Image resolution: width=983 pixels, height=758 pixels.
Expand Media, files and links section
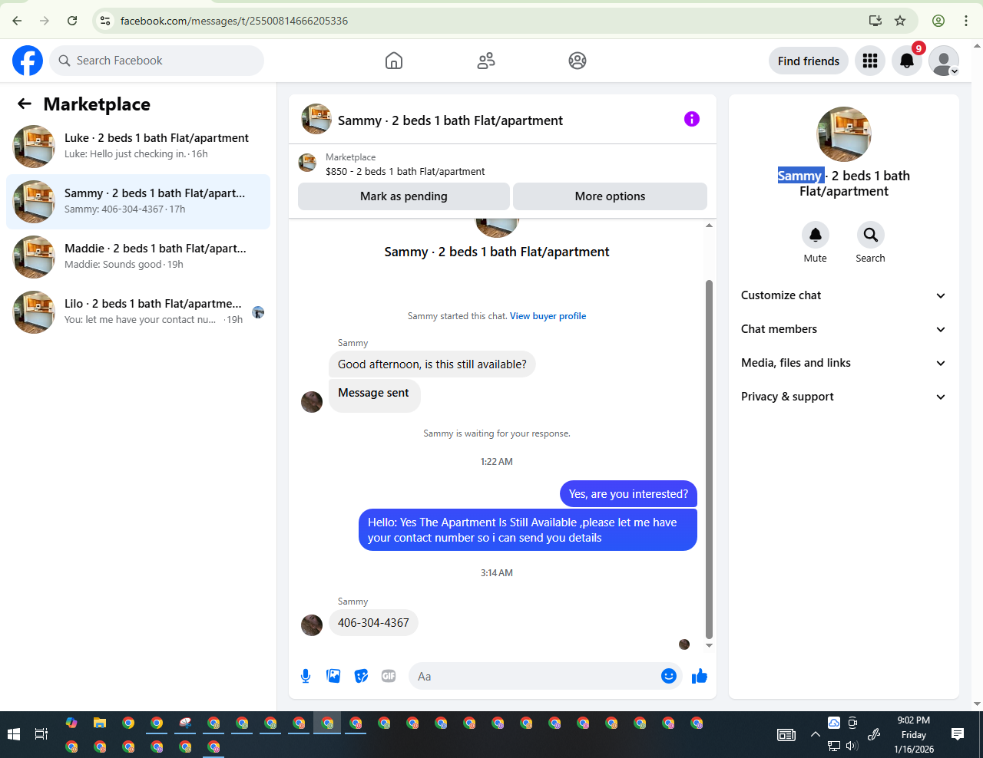point(844,363)
